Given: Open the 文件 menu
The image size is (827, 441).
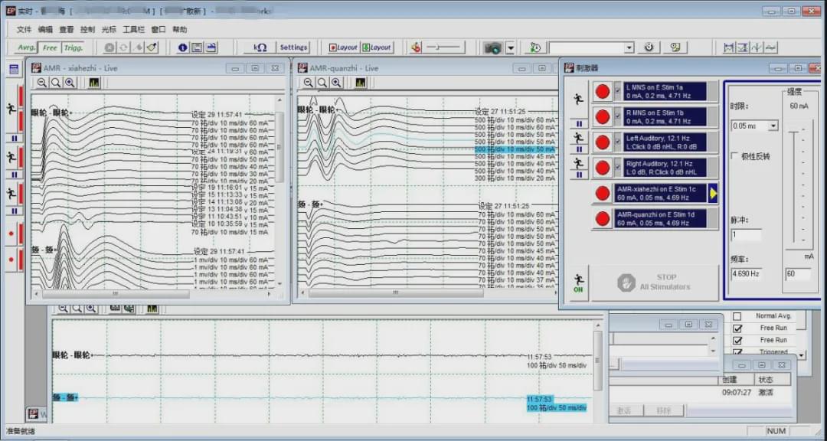Looking at the screenshot, I should coord(24,29).
